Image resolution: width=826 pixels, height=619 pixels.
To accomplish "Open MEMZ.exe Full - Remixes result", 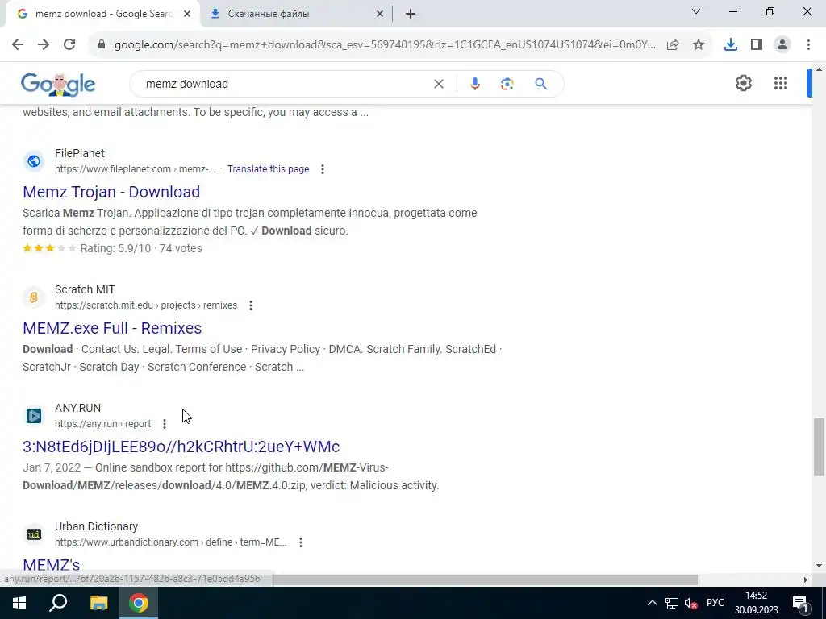I will [x=112, y=328].
